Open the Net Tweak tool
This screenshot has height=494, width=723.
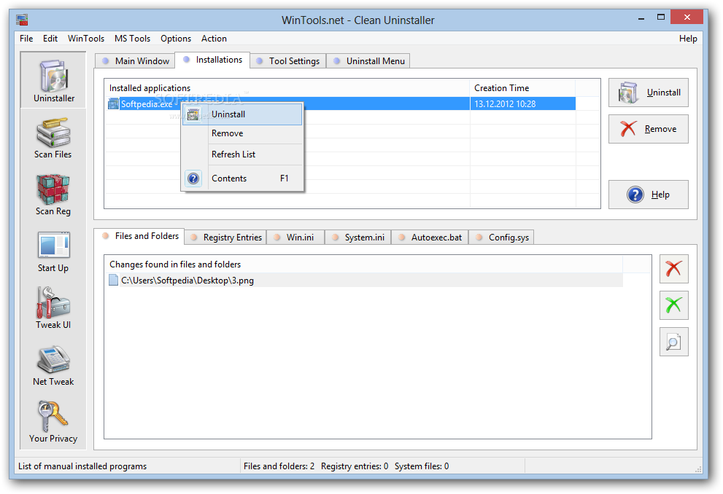(x=53, y=365)
